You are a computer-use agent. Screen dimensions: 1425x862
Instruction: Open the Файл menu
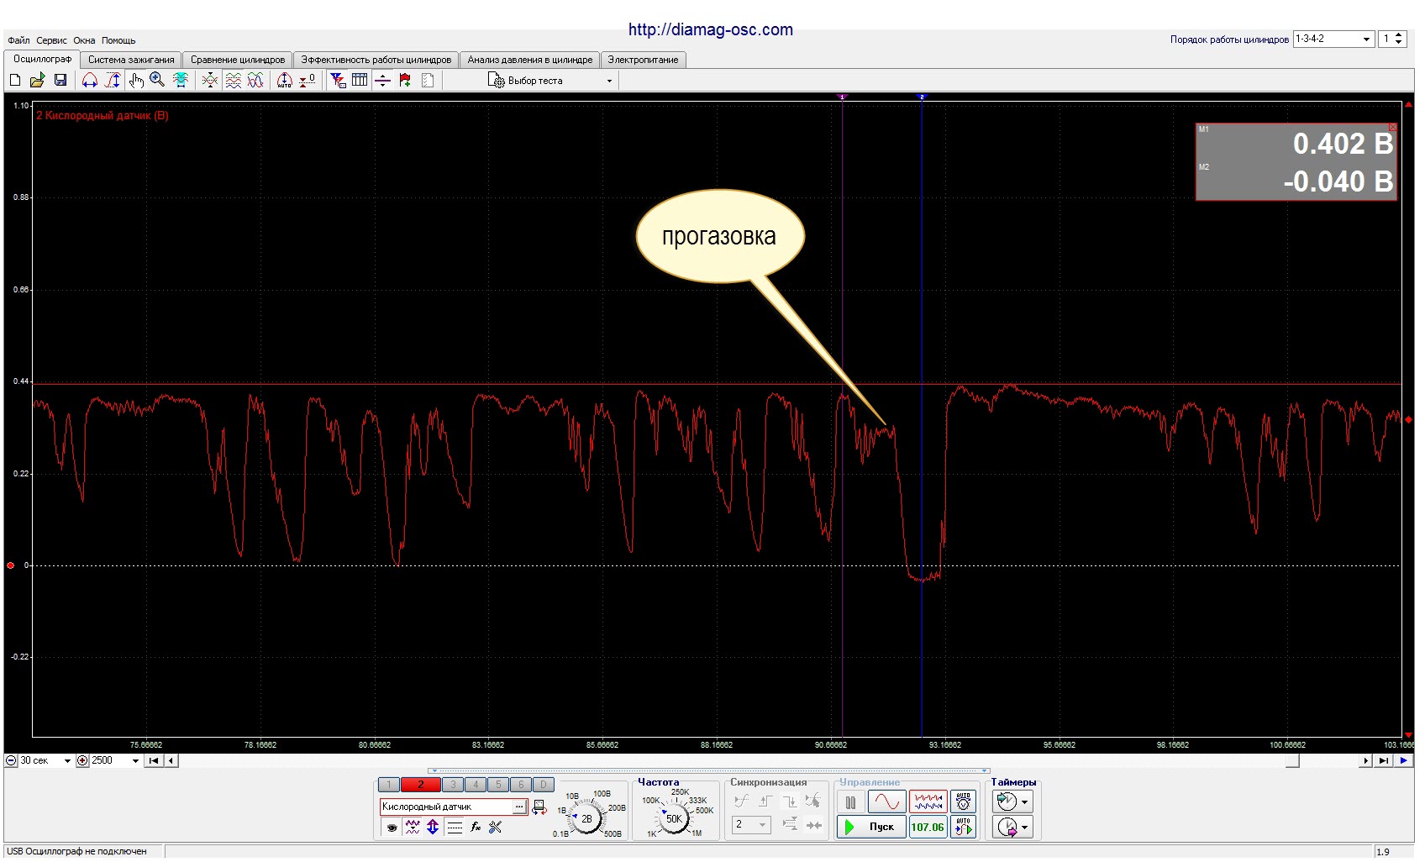pyautogui.click(x=18, y=40)
